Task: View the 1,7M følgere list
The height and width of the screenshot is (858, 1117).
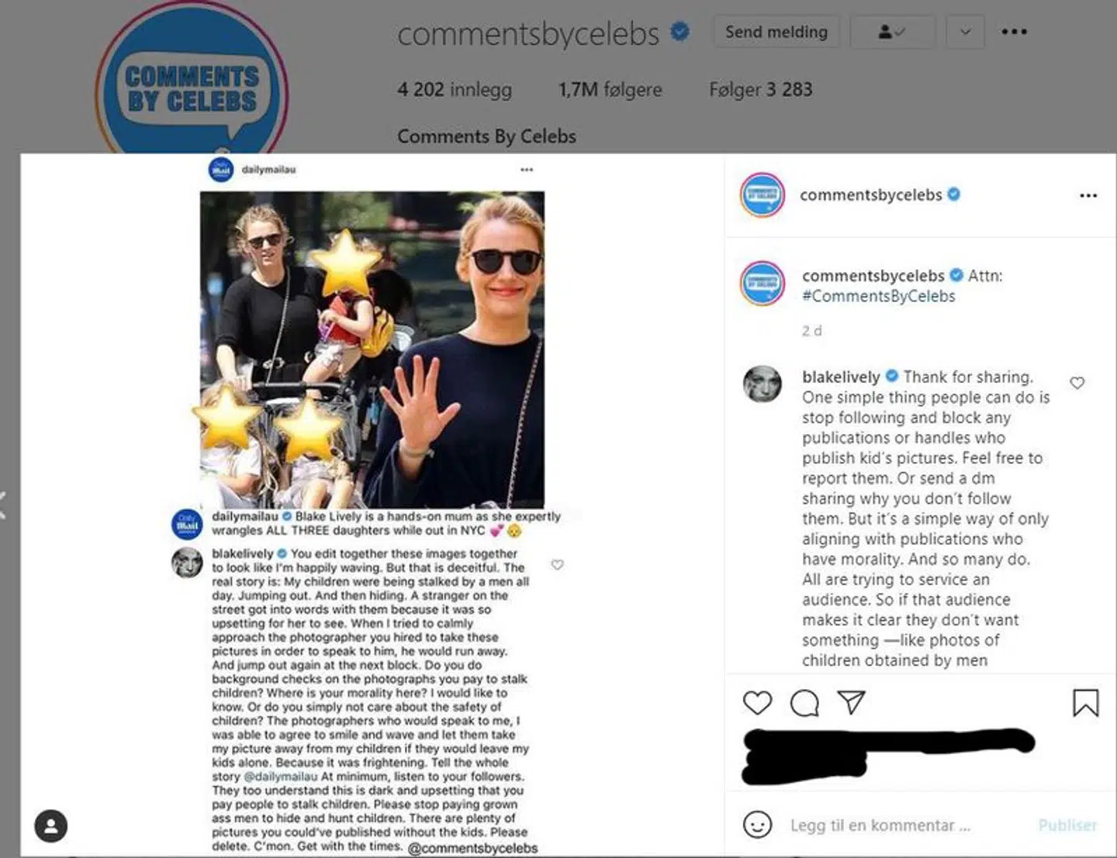Action: click(610, 90)
